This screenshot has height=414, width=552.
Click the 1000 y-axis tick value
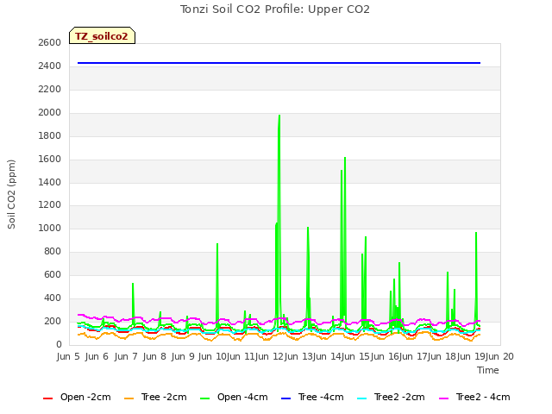pyautogui.click(x=50, y=228)
